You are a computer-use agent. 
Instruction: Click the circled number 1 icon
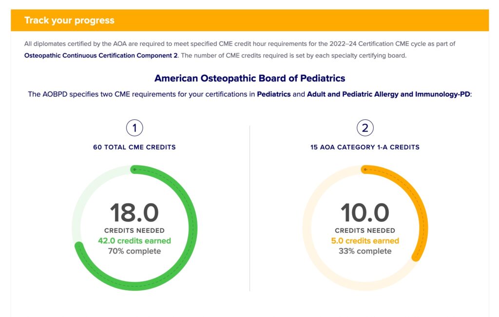coord(134,128)
